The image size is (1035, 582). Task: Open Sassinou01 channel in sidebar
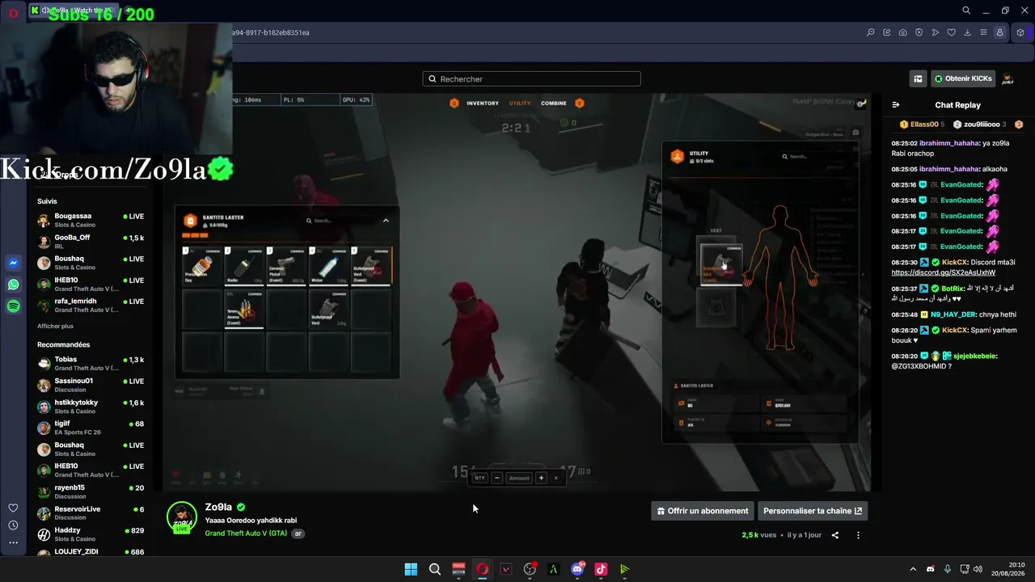(x=91, y=385)
